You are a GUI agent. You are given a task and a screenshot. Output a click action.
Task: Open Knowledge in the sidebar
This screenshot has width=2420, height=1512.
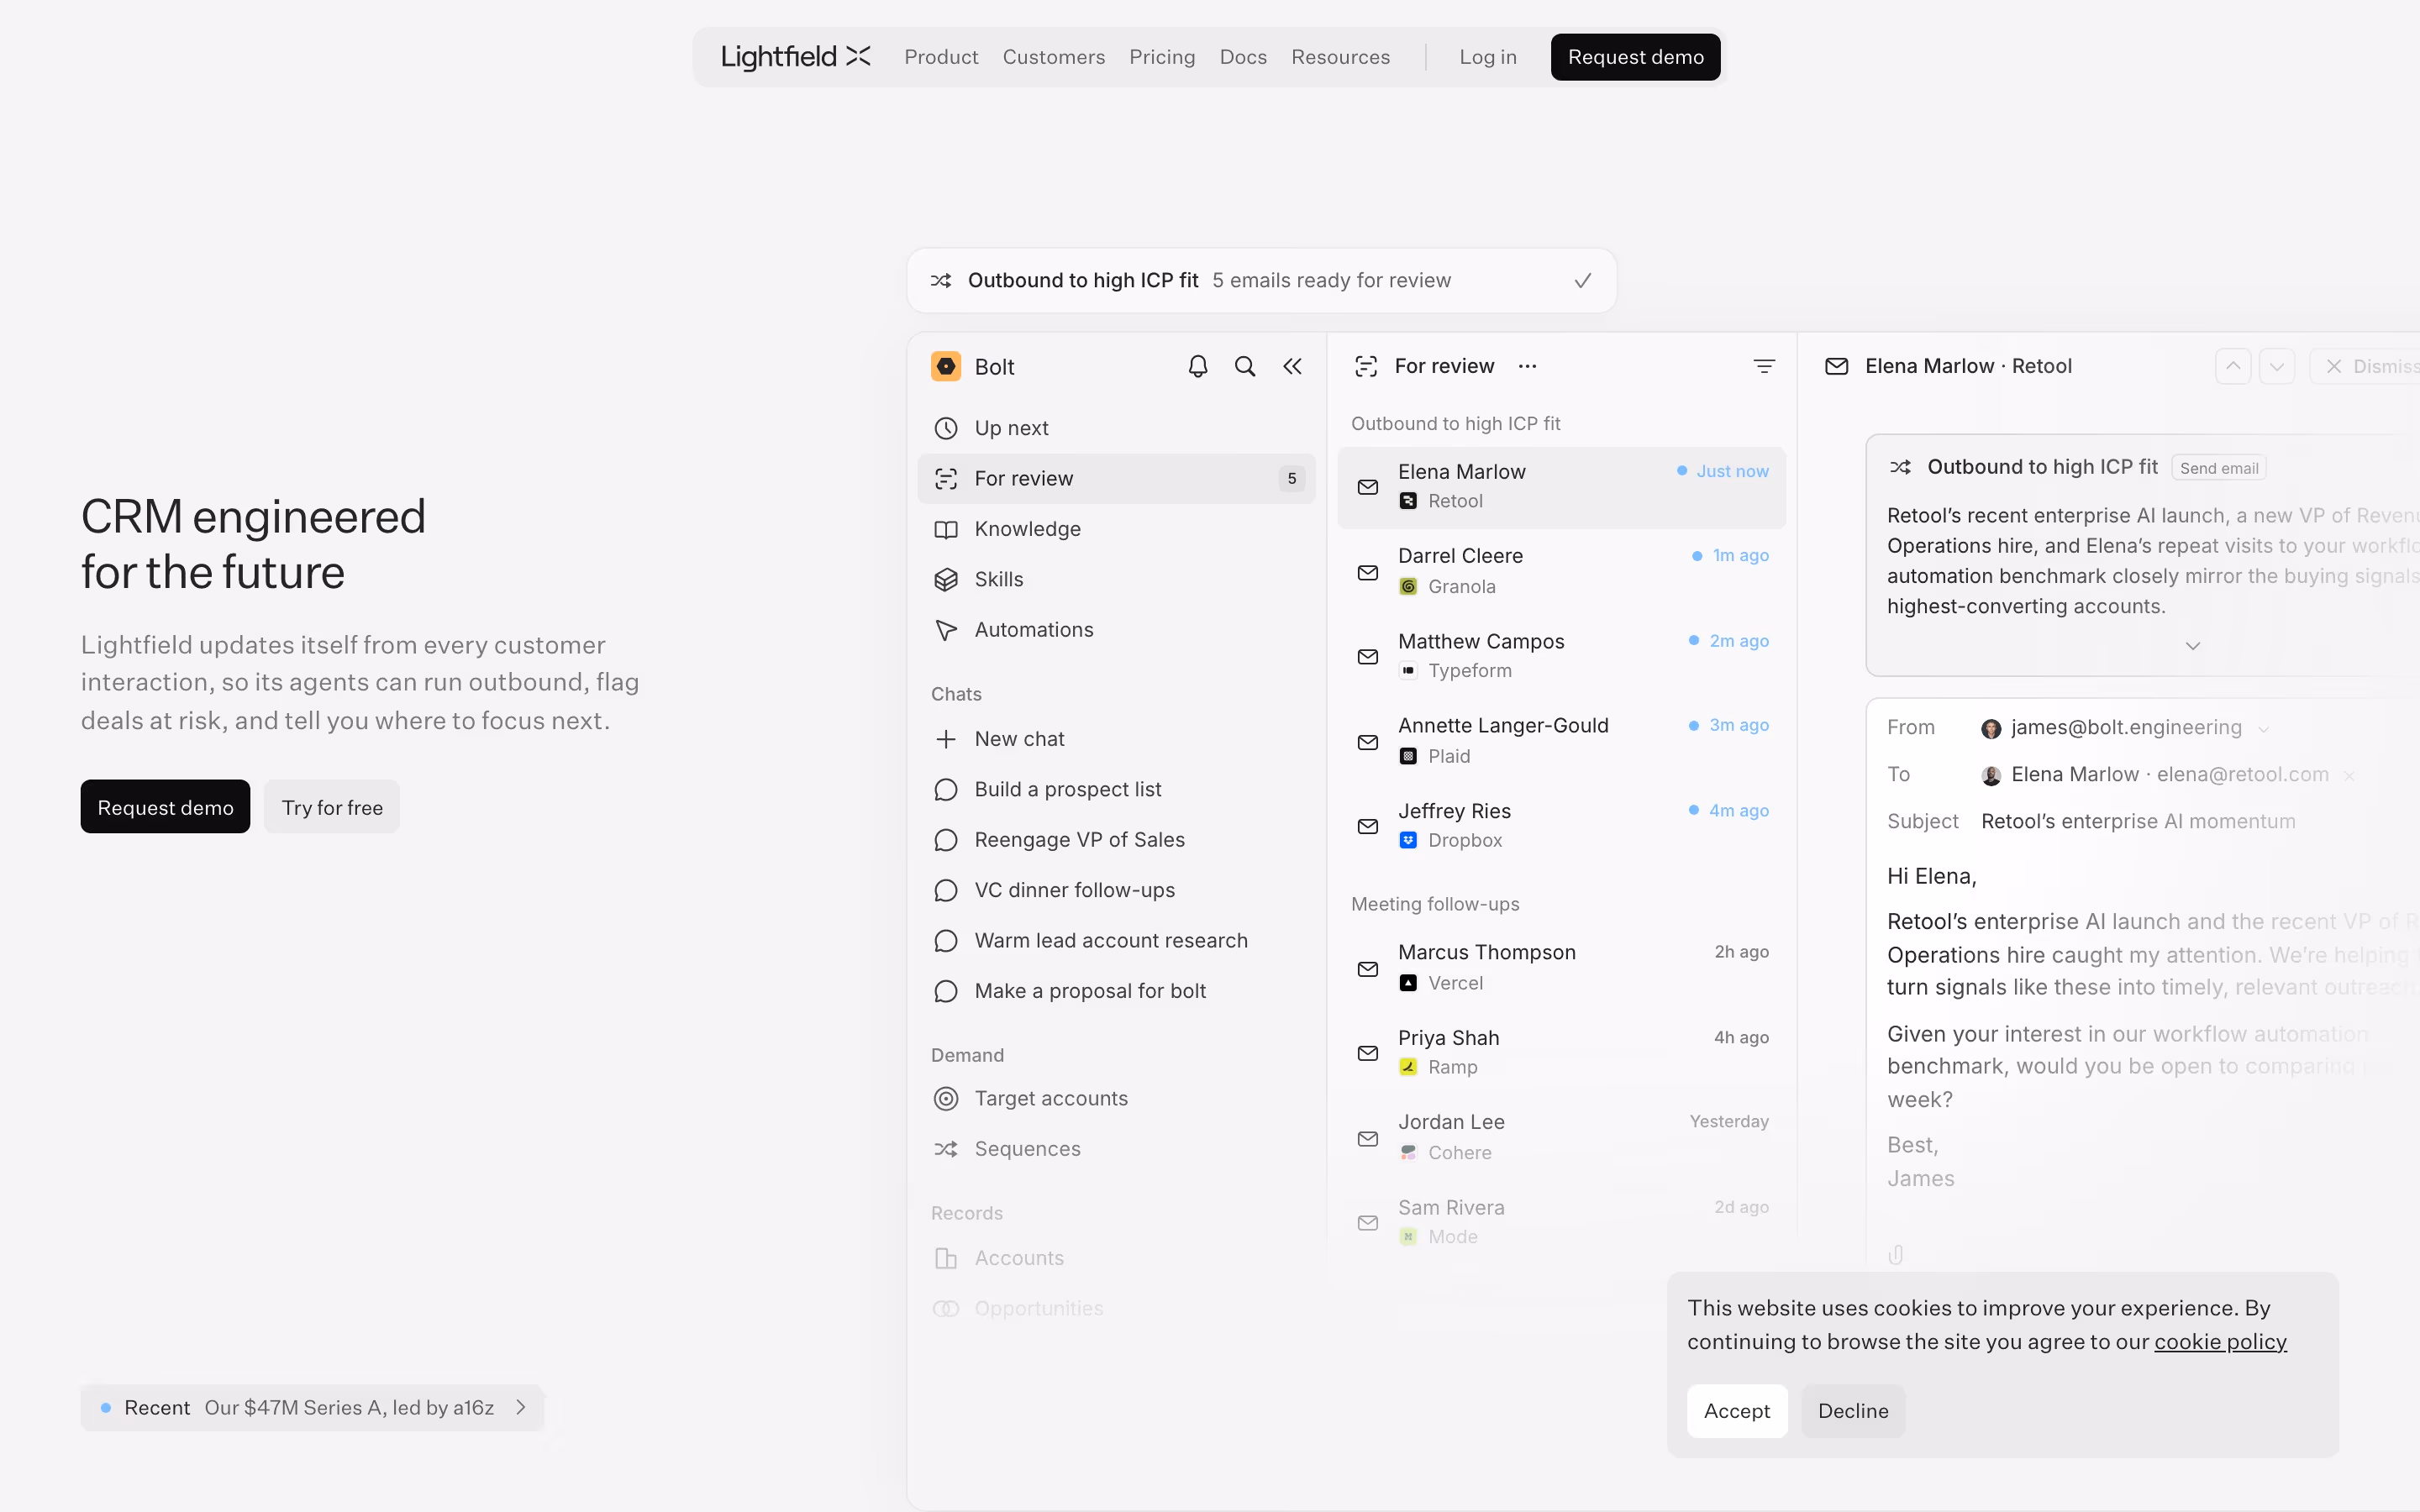point(1116,529)
